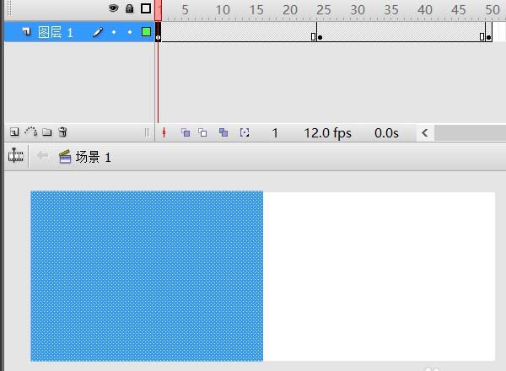Click the eye show/hide all layers icon

[113, 8]
